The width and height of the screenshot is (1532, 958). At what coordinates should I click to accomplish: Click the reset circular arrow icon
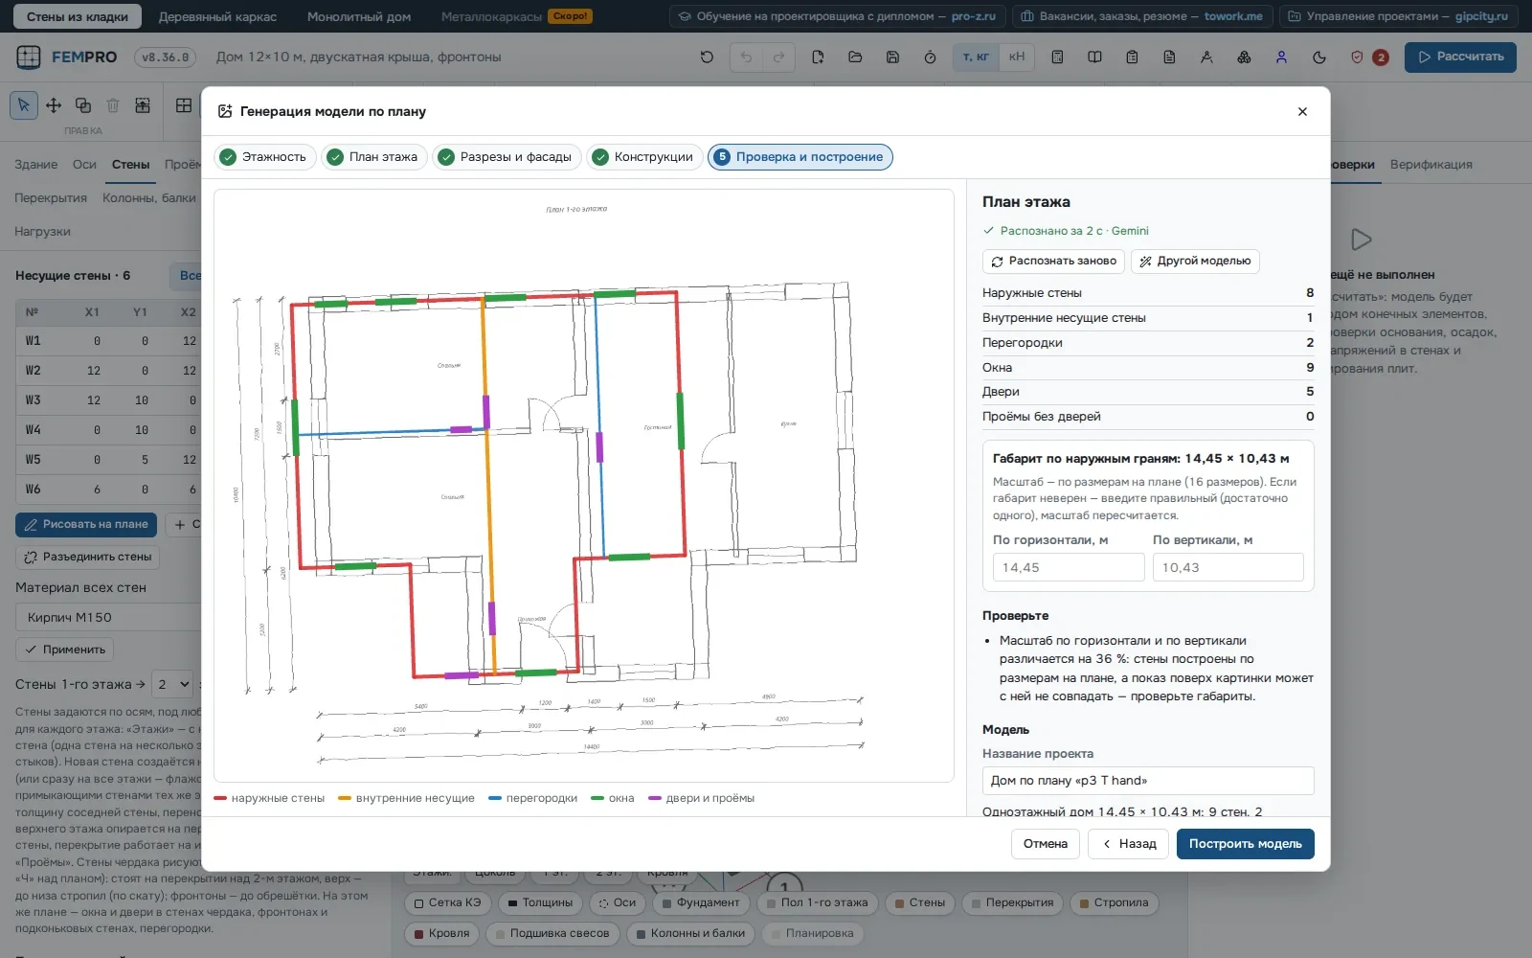707,57
